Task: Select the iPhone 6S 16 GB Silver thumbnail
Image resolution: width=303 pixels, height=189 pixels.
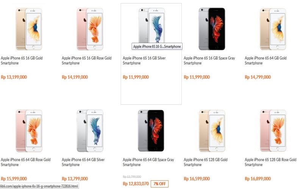Action: pyautogui.click(x=152, y=25)
